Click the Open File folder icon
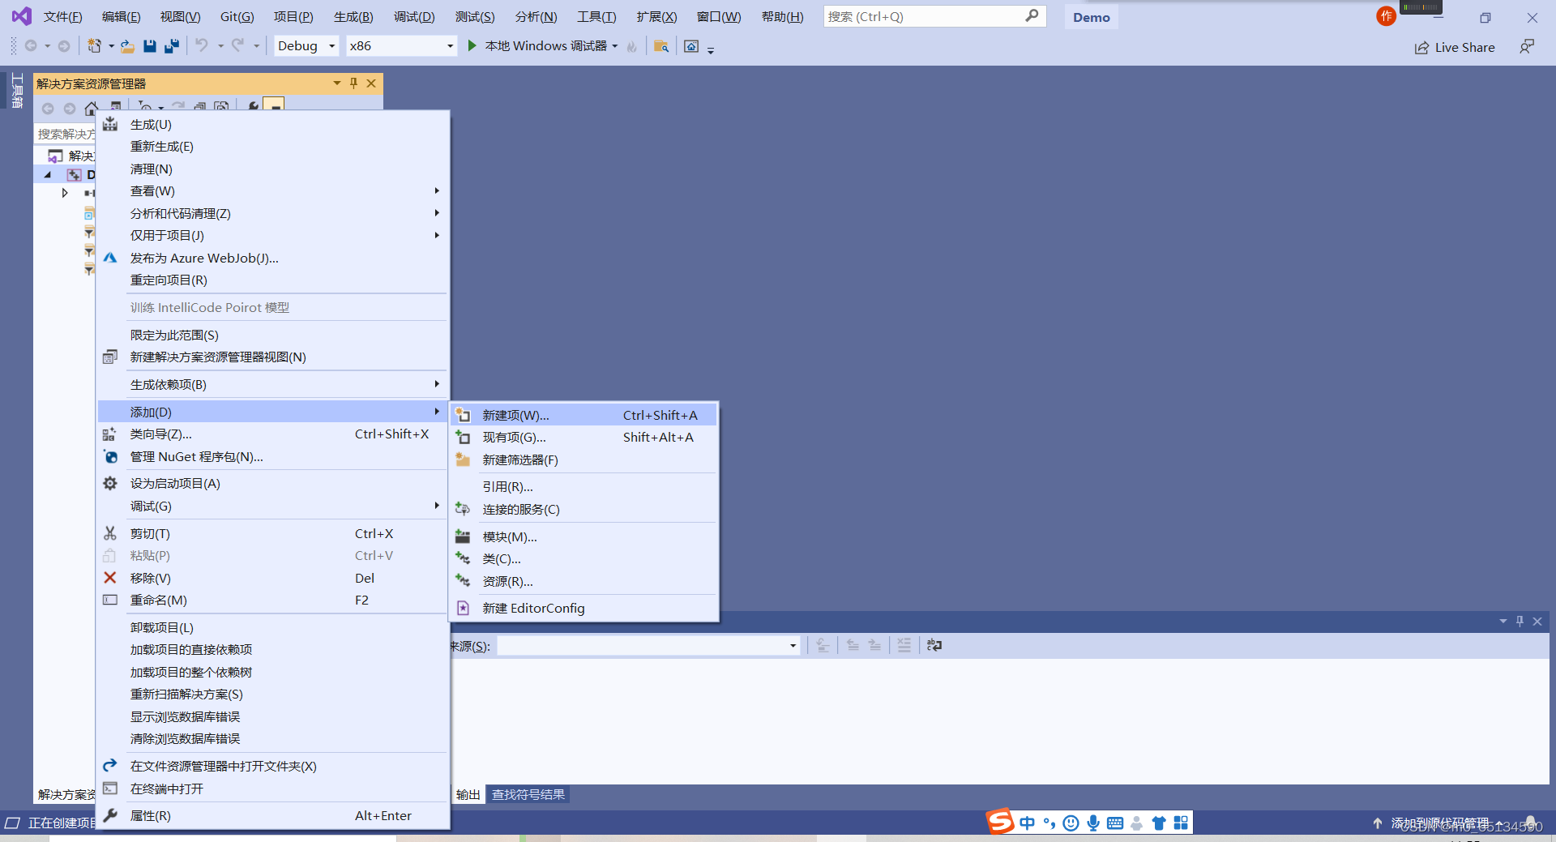This screenshot has width=1556, height=842. click(x=127, y=46)
